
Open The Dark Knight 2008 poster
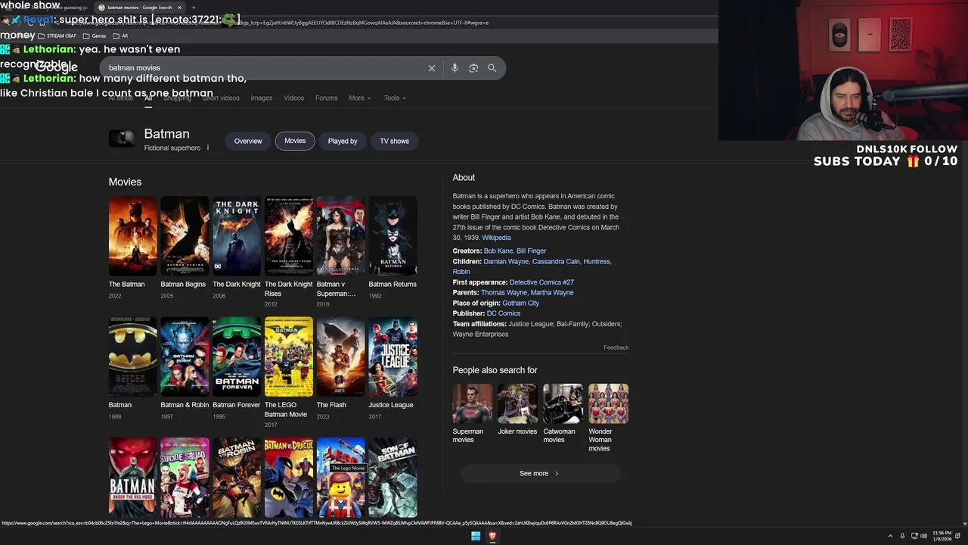[237, 236]
